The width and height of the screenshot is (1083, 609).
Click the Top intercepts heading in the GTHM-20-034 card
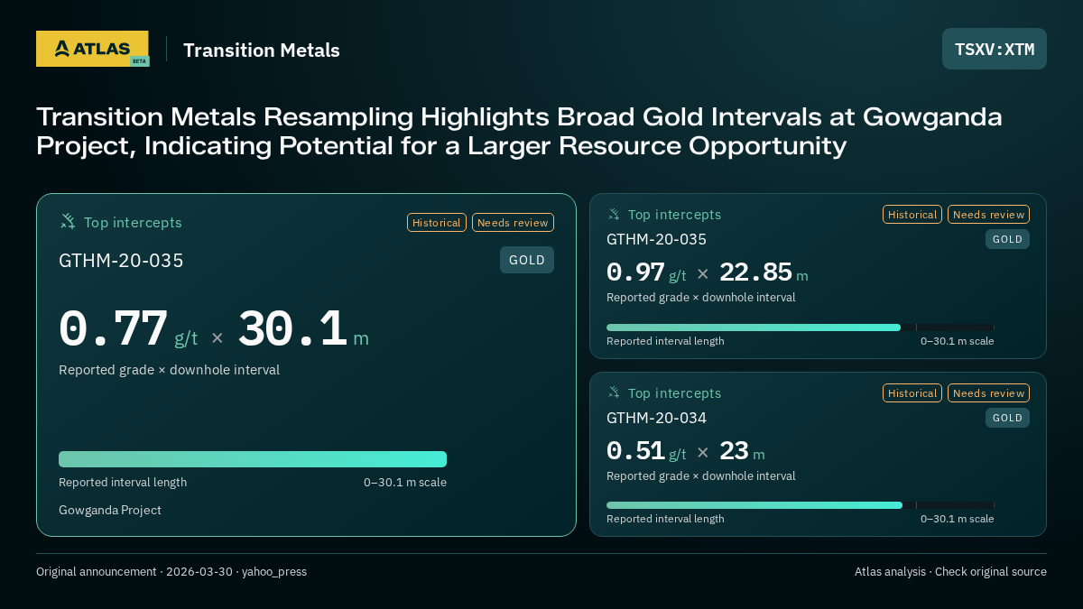coord(674,393)
